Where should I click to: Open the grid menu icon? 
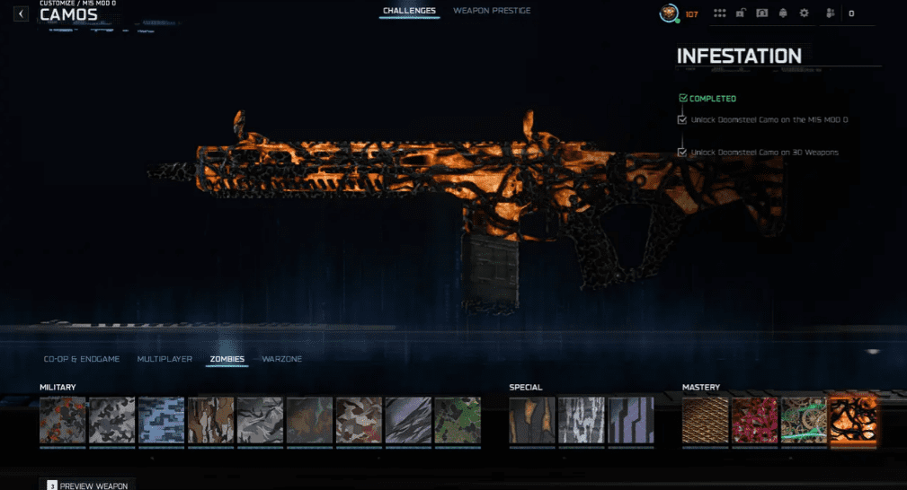[x=719, y=13]
